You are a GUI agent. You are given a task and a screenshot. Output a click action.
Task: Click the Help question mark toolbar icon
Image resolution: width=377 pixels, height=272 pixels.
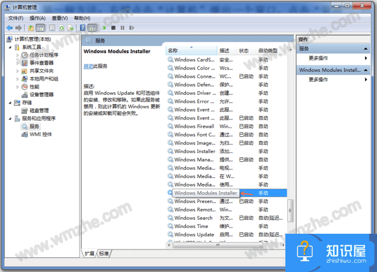(83, 28)
